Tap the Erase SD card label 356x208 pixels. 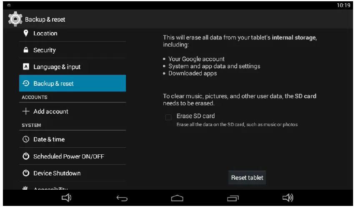pos(196,116)
